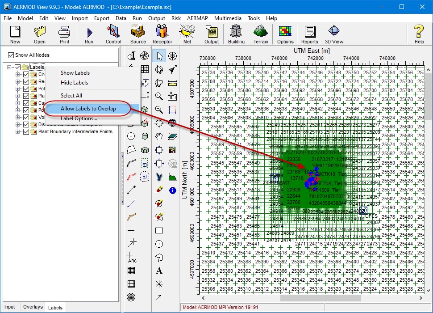The height and width of the screenshot is (313, 433).
Task: Click the globe map icon
Action: pyautogui.click(x=172, y=123)
